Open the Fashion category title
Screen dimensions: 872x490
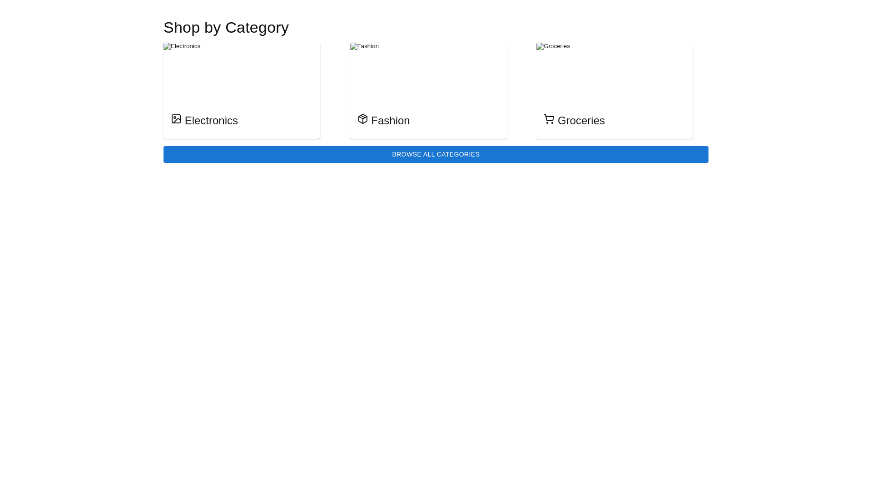point(390,121)
